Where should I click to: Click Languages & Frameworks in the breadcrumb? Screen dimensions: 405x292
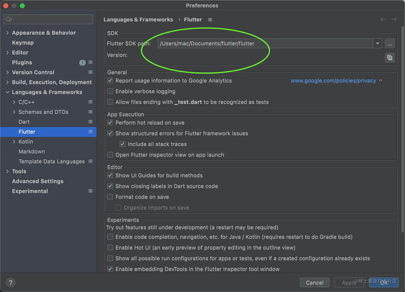coord(138,20)
